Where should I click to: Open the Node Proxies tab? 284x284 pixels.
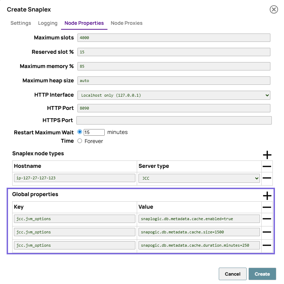127,23
